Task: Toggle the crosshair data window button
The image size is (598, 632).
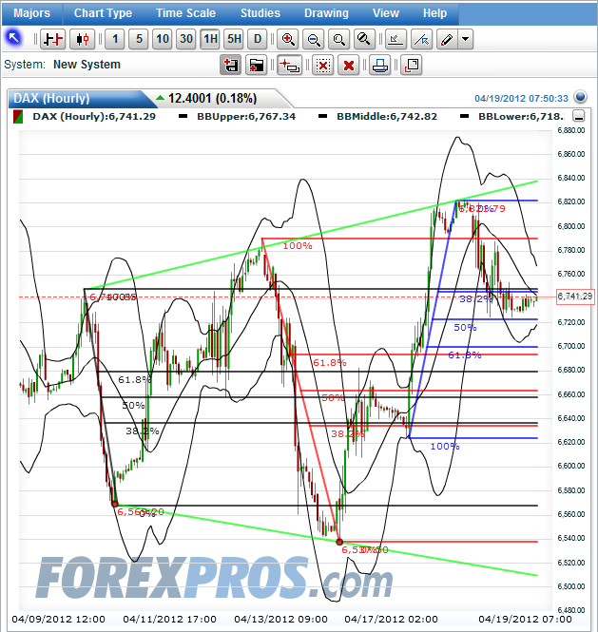Action: coord(290,65)
